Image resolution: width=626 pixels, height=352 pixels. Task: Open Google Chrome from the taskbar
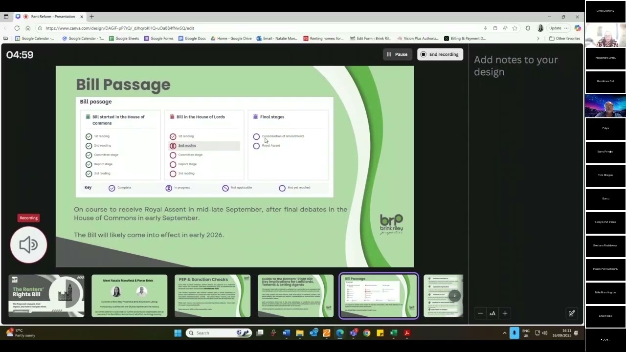367,333
